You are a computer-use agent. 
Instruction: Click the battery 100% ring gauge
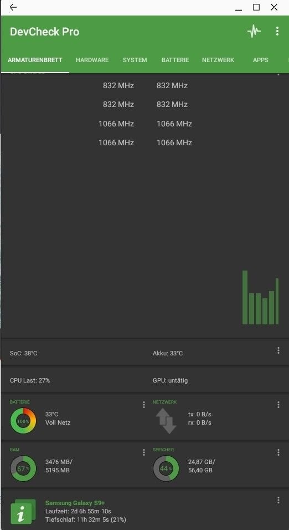[x=23, y=421]
